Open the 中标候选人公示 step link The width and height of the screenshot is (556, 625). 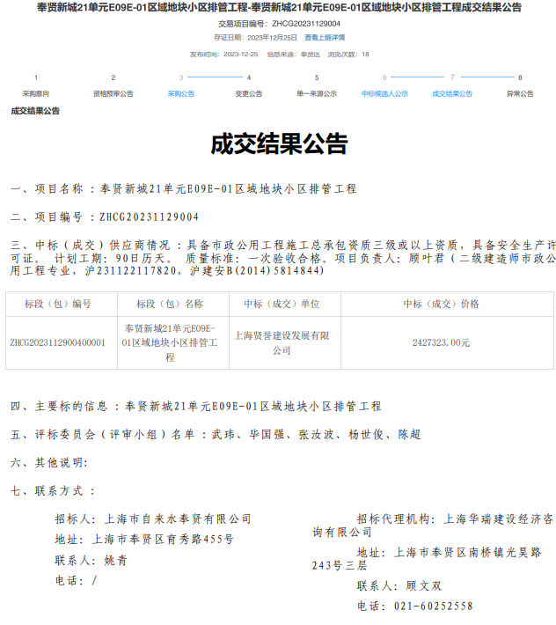click(x=384, y=93)
